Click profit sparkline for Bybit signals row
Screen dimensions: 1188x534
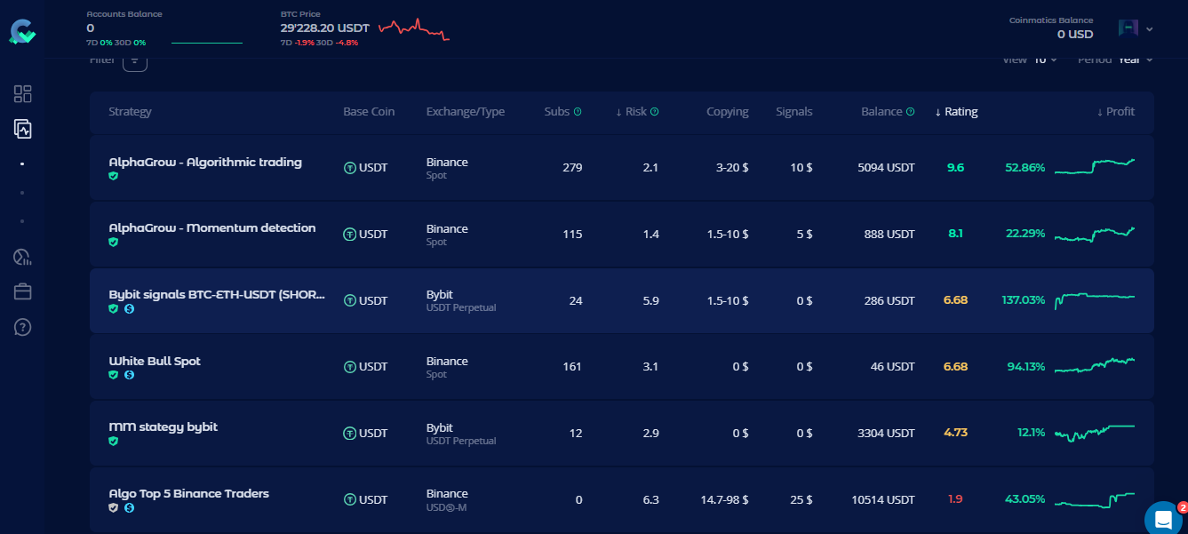(1095, 300)
